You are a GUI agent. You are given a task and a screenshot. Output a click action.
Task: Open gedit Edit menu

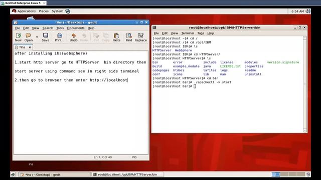pos(26,28)
